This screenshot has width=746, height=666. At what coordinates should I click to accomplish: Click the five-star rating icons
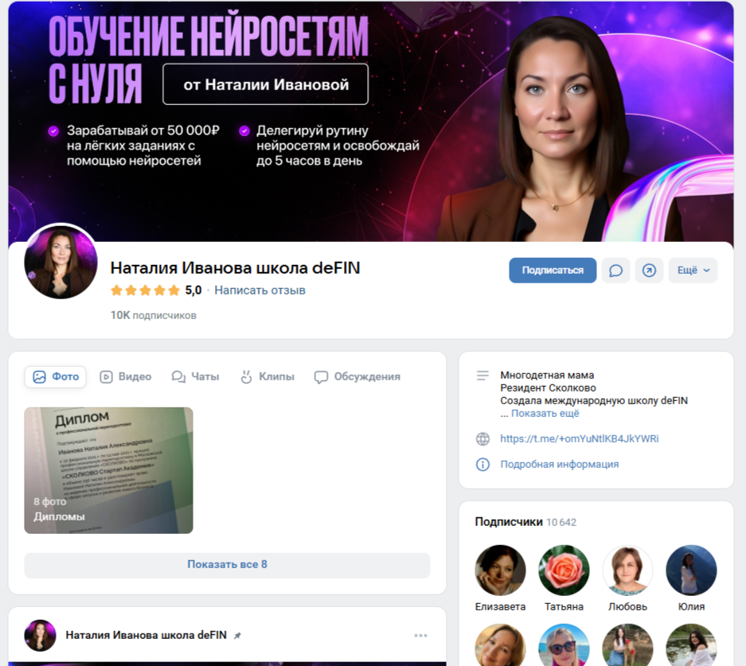pos(145,290)
